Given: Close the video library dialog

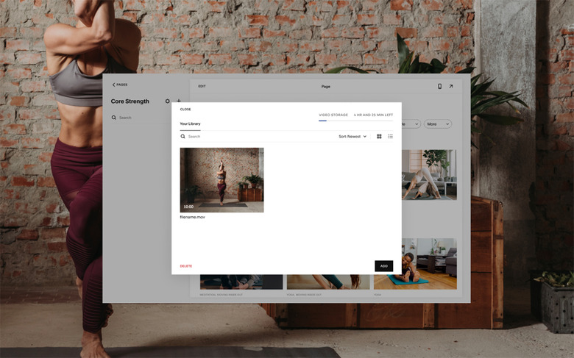Looking at the screenshot, I should (185, 109).
